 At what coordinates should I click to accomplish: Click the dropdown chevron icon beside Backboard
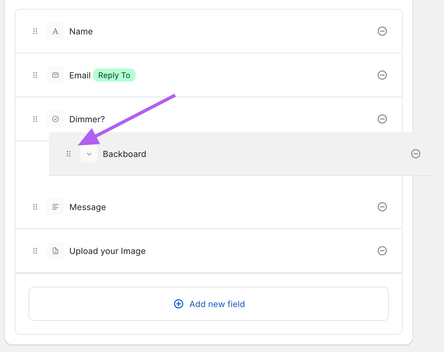point(89,154)
